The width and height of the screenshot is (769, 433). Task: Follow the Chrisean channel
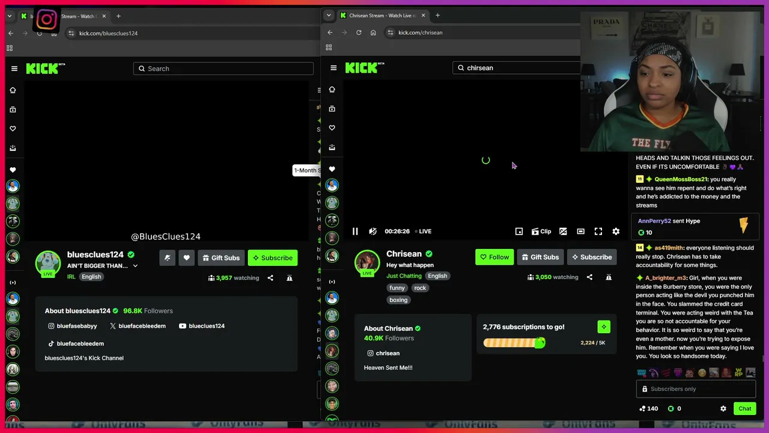pyautogui.click(x=494, y=257)
